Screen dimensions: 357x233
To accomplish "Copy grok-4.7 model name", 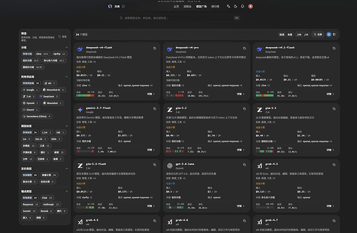I will [334, 221].
